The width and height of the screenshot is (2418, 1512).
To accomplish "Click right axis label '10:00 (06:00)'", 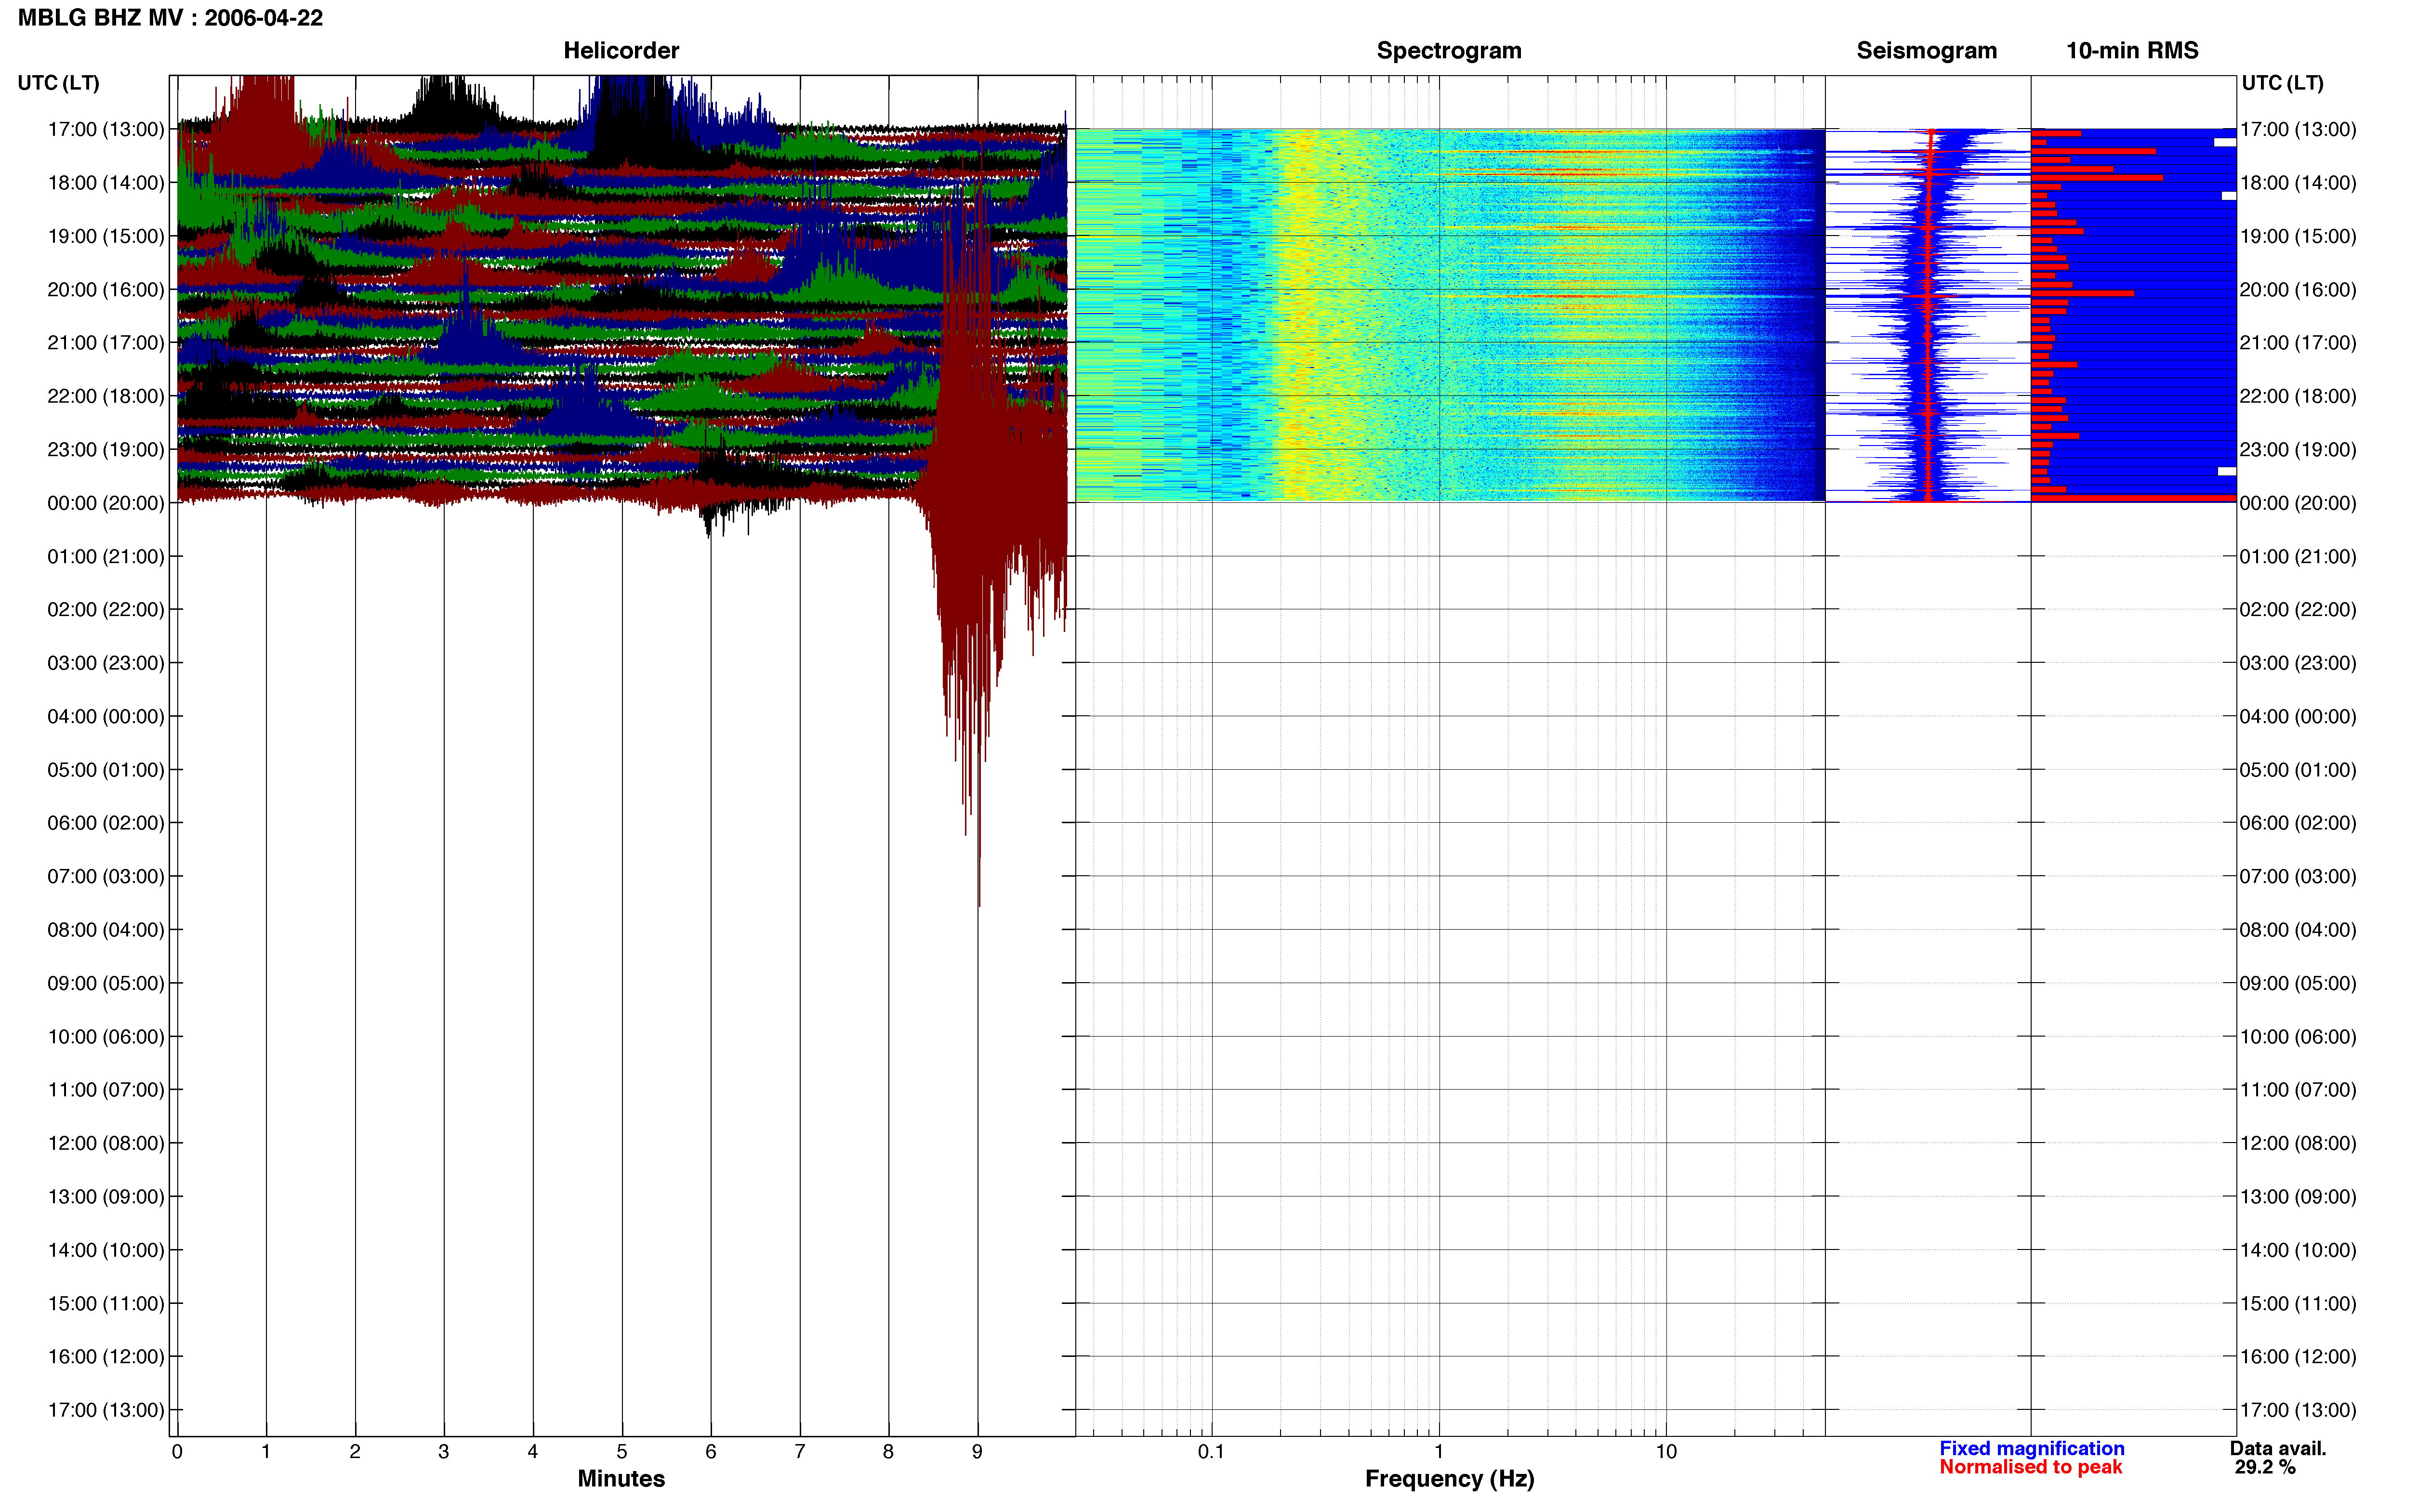I will coord(2298,1037).
